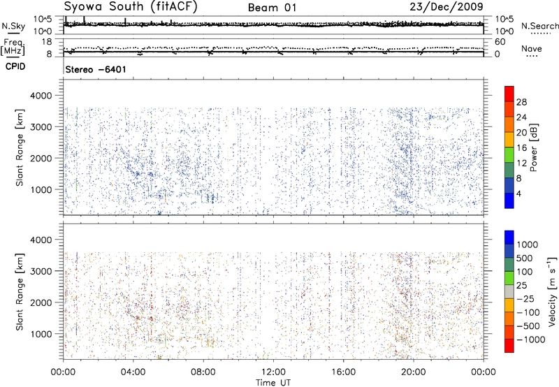Click the '-25' tick on the Velocity colorbar

tap(525, 298)
